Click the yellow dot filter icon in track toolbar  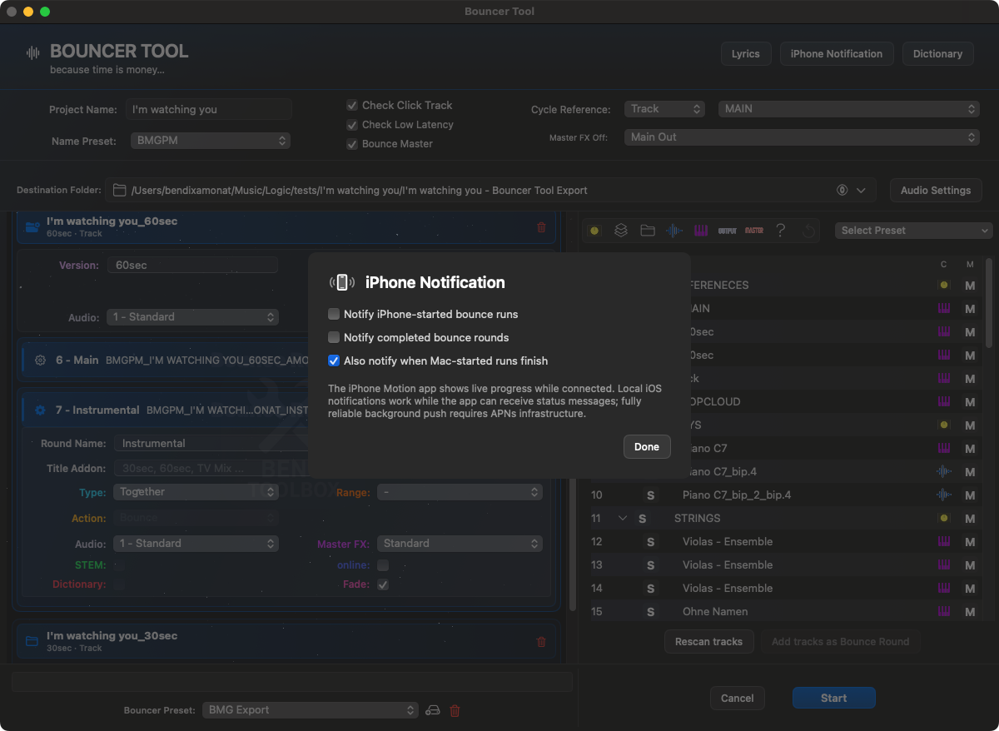tap(594, 231)
